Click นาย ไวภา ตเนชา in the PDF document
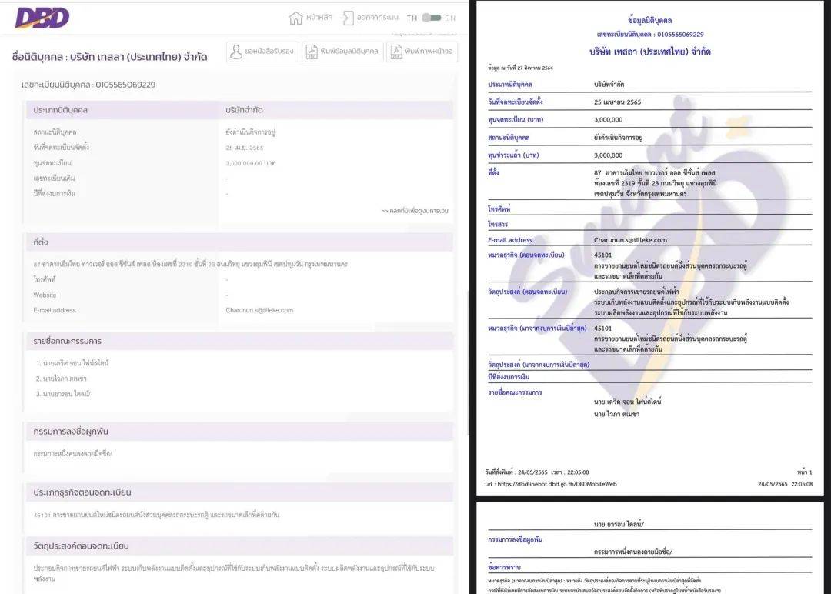This screenshot has width=831, height=594. (x=616, y=414)
